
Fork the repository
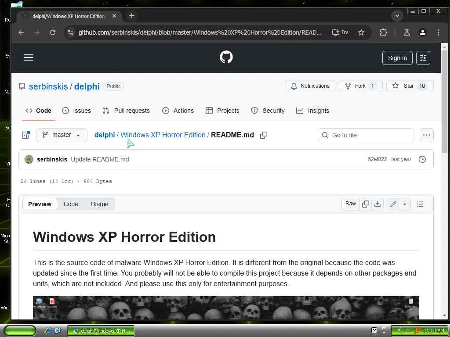[360, 86]
